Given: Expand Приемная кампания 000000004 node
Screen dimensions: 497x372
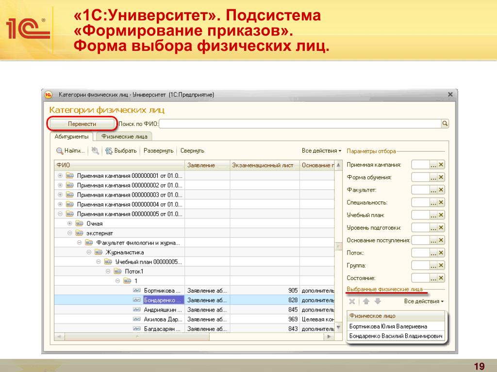Looking at the screenshot, I should click(60, 204).
